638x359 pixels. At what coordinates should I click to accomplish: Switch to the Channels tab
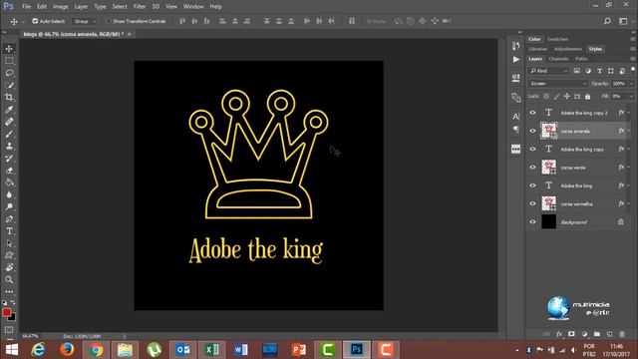[x=558, y=59]
